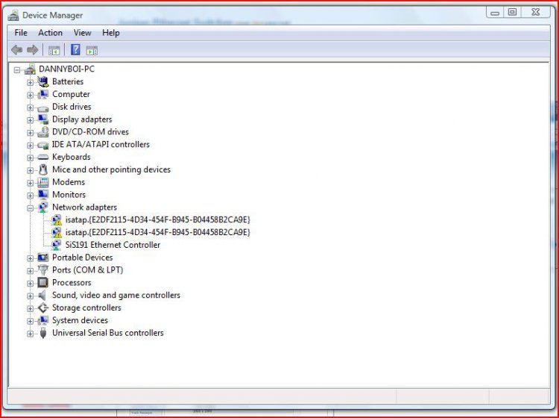
Task: Toggle the action pane toolbar icon
Action: click(x=92, y=50)
